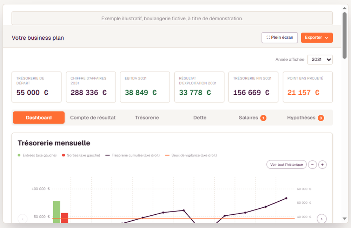Click the scrollbar down arrow
The height and width of the screenshot is (228, 351).
[345, 219]
